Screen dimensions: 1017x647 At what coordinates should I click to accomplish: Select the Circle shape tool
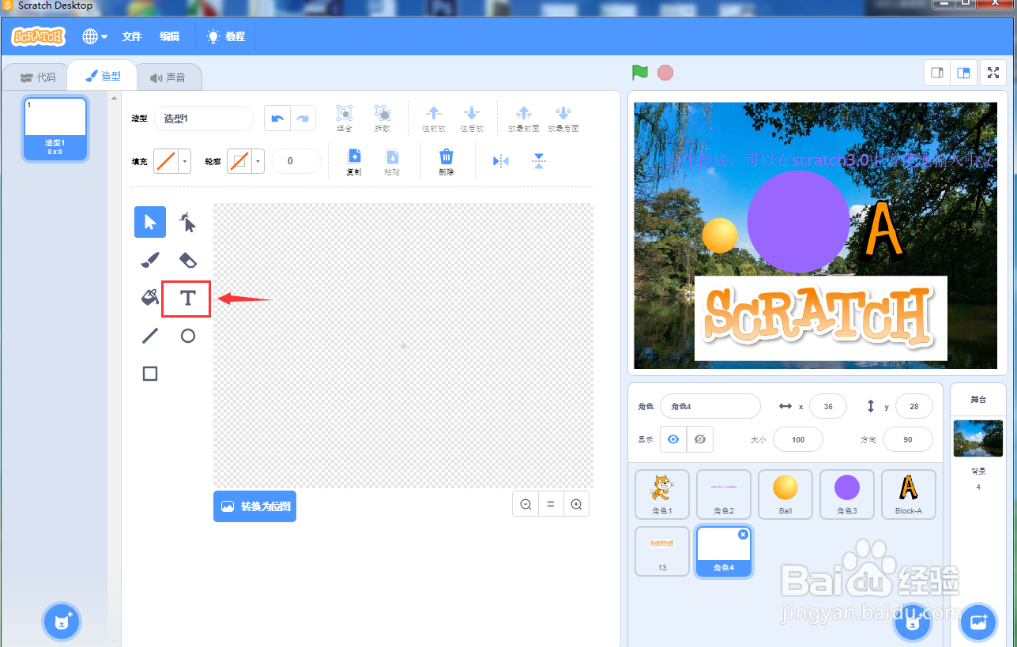[186, 336]
